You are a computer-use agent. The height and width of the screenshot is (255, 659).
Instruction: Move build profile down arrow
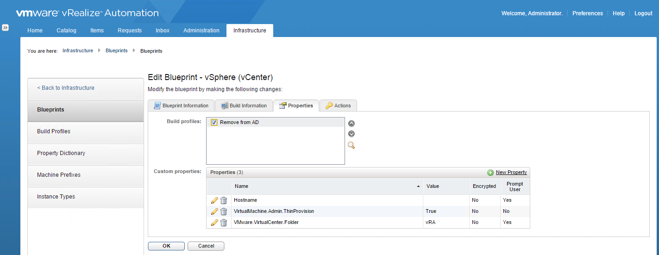(x=351, y=134)
